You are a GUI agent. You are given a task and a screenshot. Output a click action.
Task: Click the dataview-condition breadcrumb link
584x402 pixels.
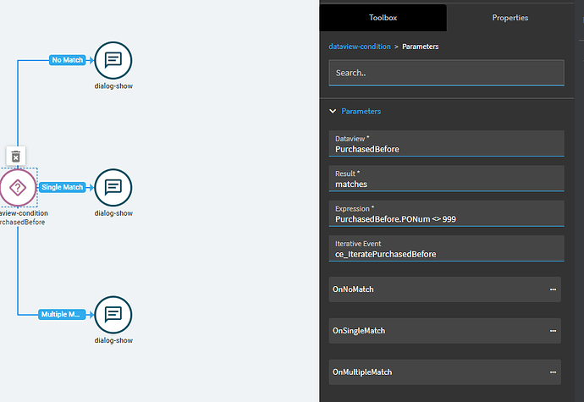tap(360, 47)
